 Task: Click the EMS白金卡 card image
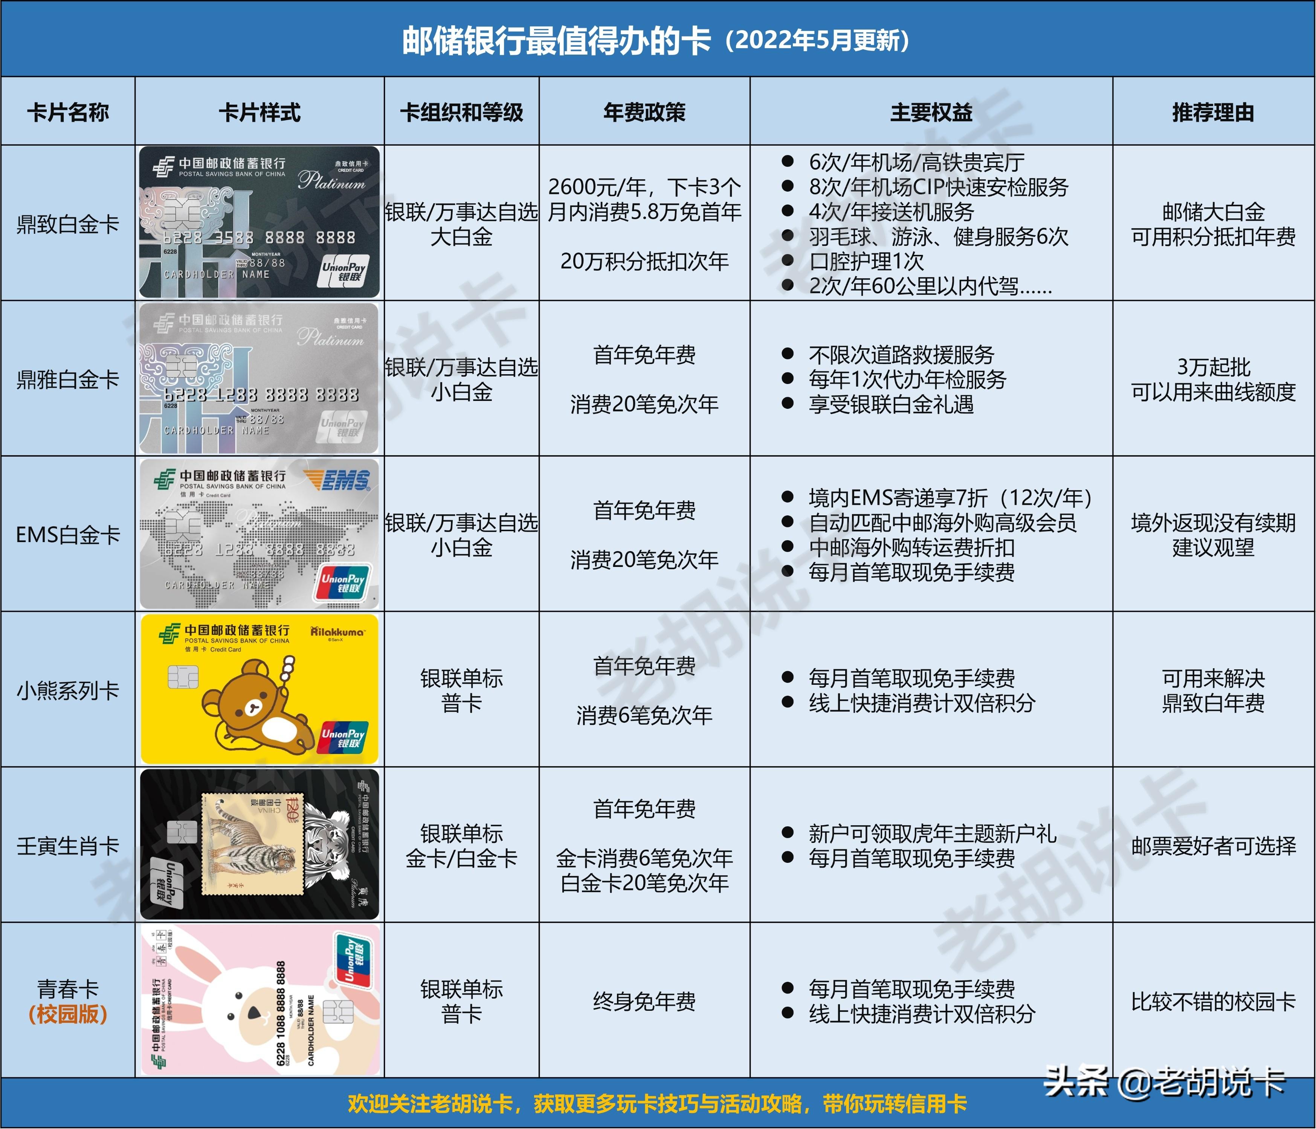pyautogui.click(x=259, y=533)
